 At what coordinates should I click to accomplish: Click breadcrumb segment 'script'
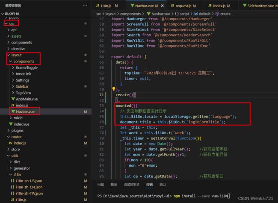[x=184, y=14]
